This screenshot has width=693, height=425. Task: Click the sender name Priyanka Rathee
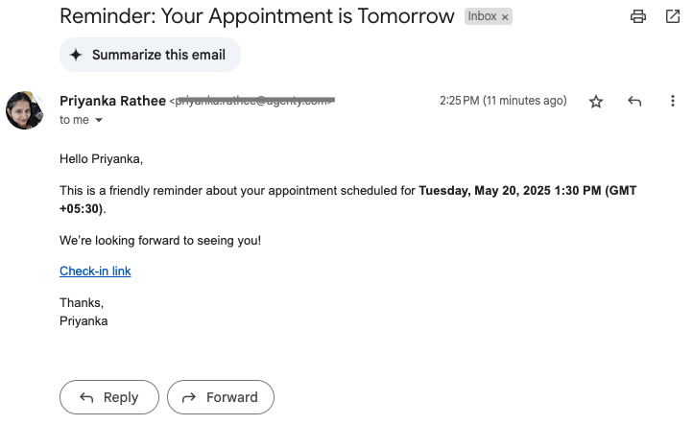(112, 101)
